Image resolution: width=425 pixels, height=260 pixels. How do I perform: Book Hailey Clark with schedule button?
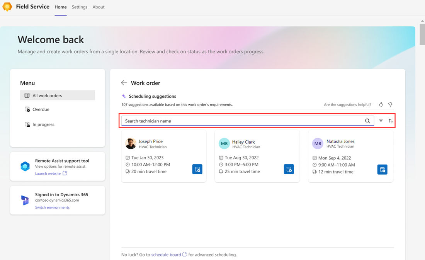(x=289, y=169)
